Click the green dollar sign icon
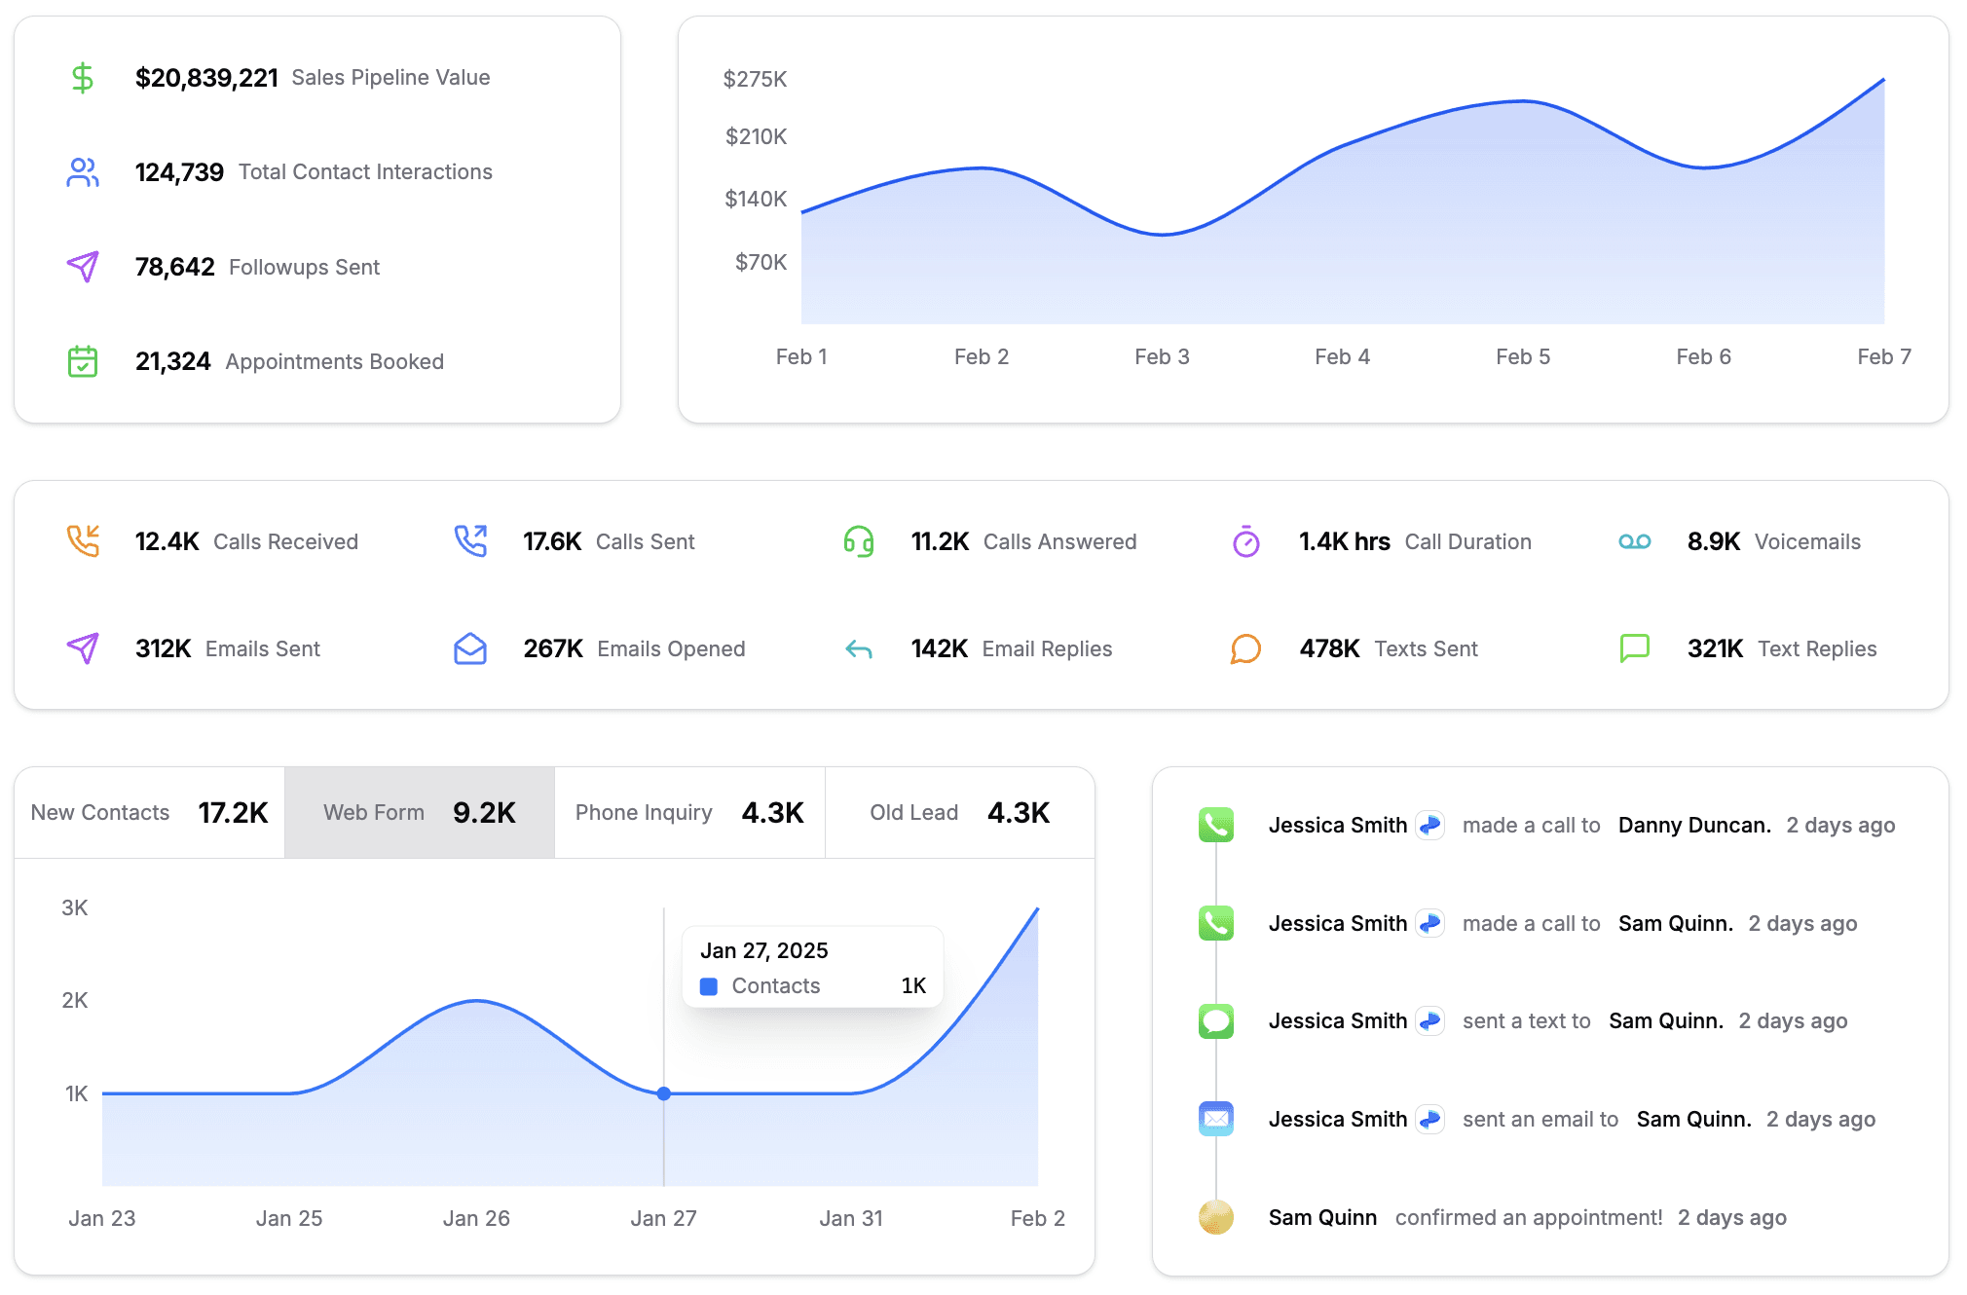The height and width of the screenshot is (1295, 1967). (83, 77)
